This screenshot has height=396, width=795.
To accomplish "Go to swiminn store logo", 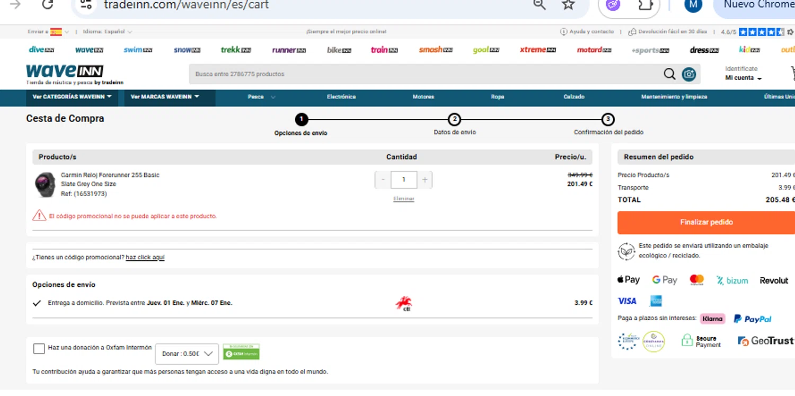I will (138, 50).
